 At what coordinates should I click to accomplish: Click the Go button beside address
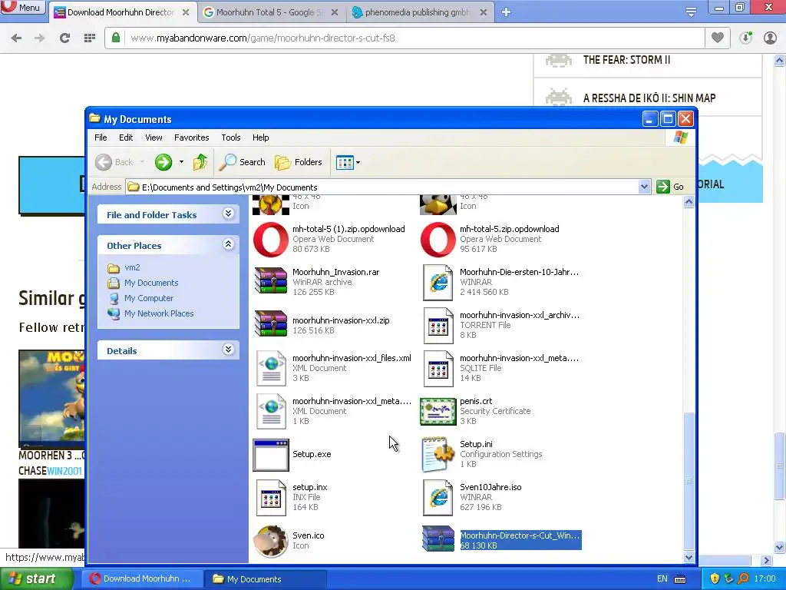point(671,187)
